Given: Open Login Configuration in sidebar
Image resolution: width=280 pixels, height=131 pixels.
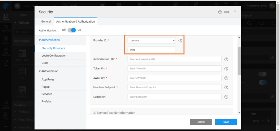Looking at the screenshot, I should tap(54, 56).
